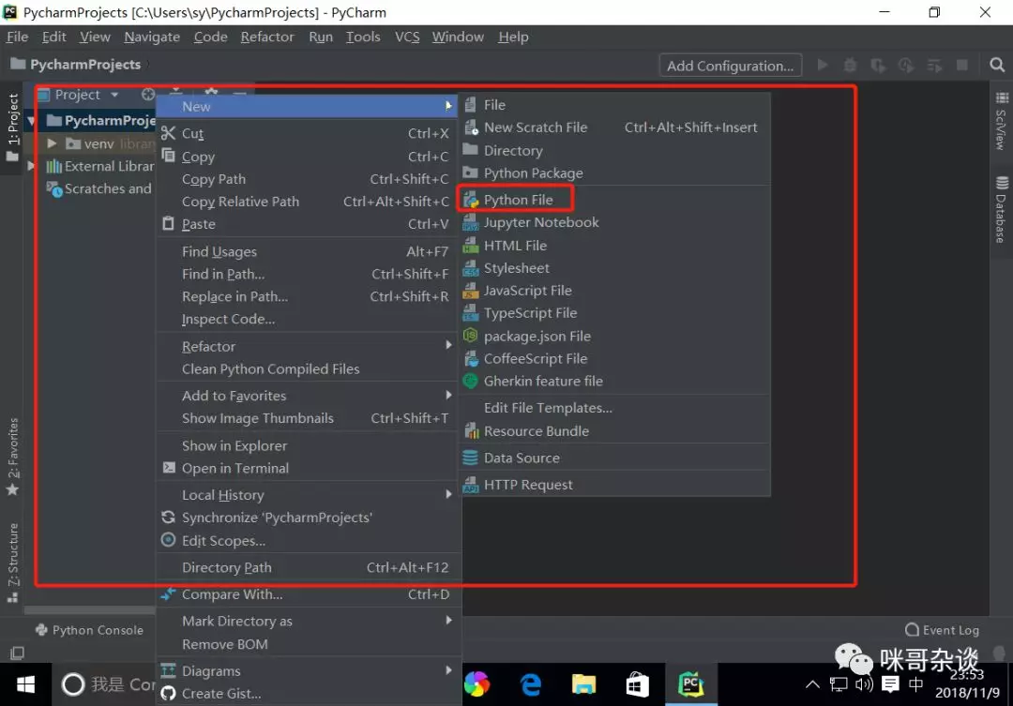
Task: Click the Search Everywhere magnifier icon
Action: point(997,66)
